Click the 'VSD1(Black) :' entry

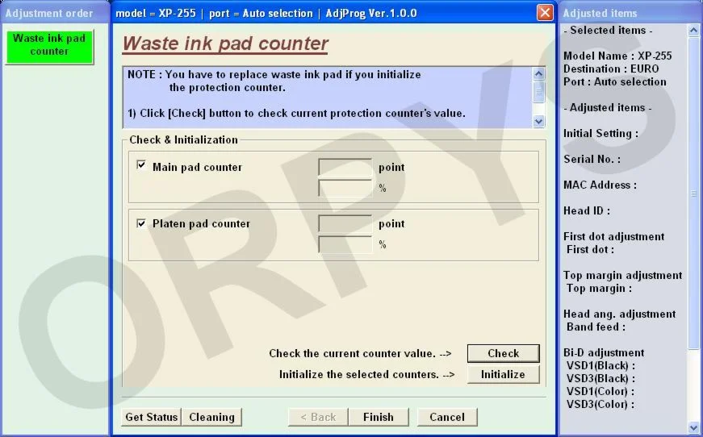coord(600,366)
